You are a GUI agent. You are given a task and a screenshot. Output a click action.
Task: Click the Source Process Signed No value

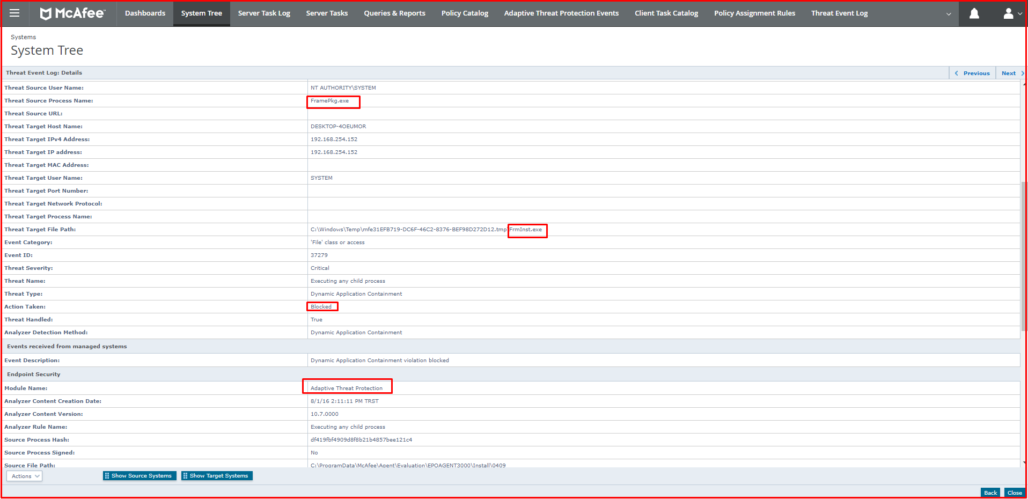click(314, 453)
